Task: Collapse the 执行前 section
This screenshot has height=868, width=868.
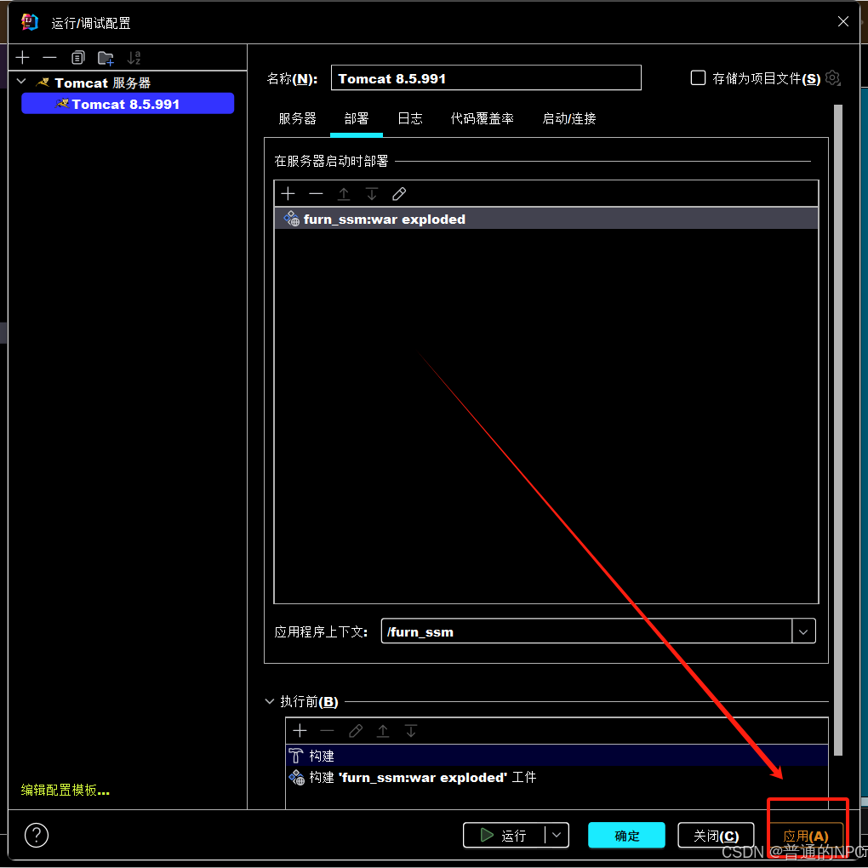Action: point(270,701)
